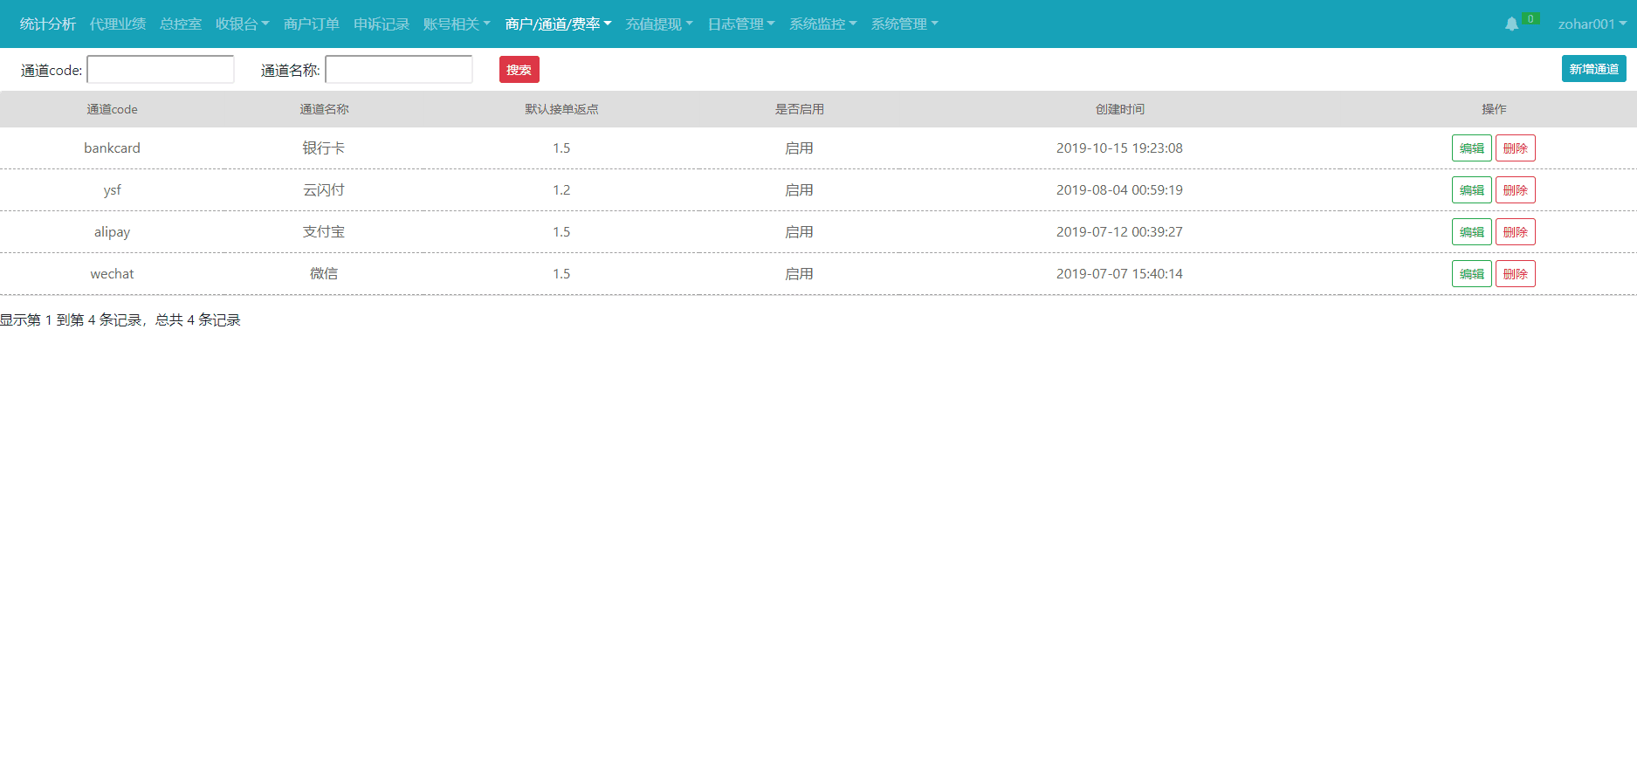
Task: Click the 新增通道 button
Action: 1593,69
